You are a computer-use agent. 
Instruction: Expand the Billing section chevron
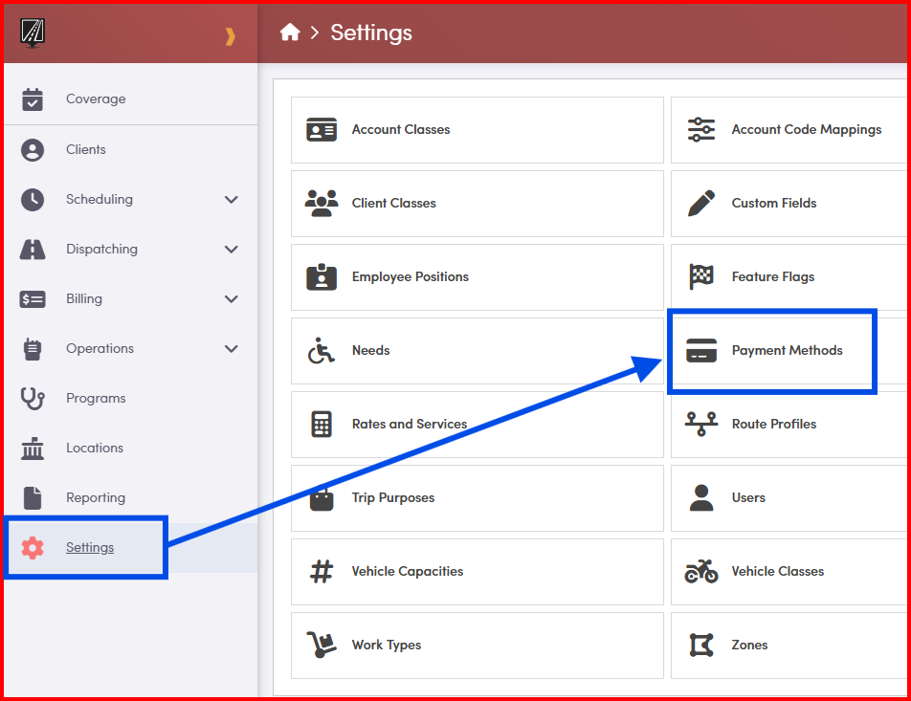[231, 299]
